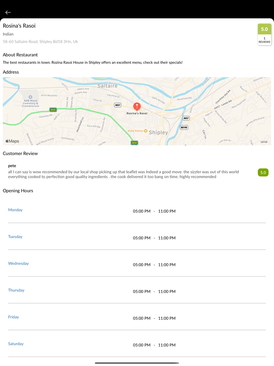This screenshot has height=366, width=274.
Task: Tap the green 5.0 review score badge
Action: 263,172
